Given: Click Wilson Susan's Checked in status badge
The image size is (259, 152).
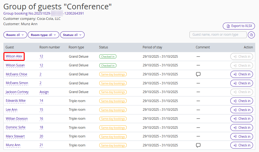Looking at the screenshot, I should [x=108, y=65].
